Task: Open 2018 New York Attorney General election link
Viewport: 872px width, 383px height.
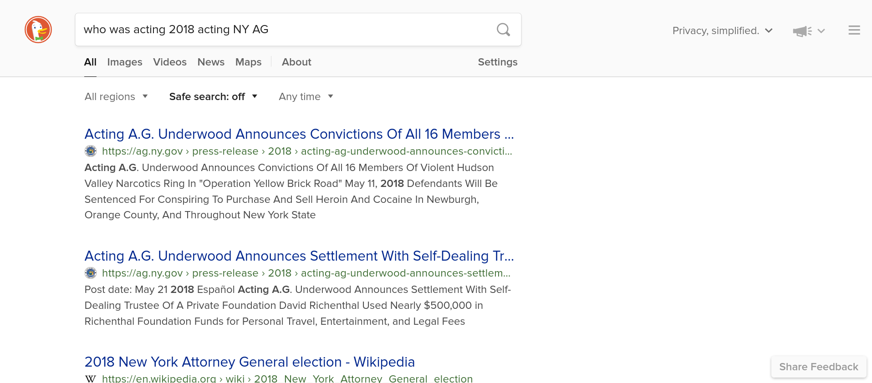Action: point(250,362)
